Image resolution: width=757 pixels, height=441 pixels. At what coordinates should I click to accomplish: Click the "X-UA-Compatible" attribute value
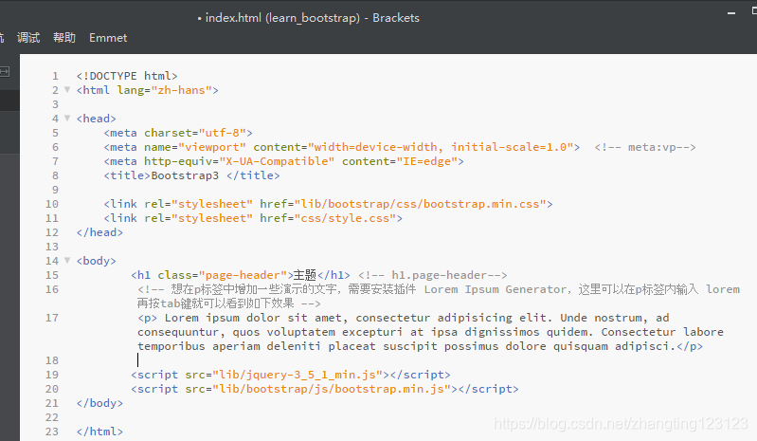pos(277,161)
